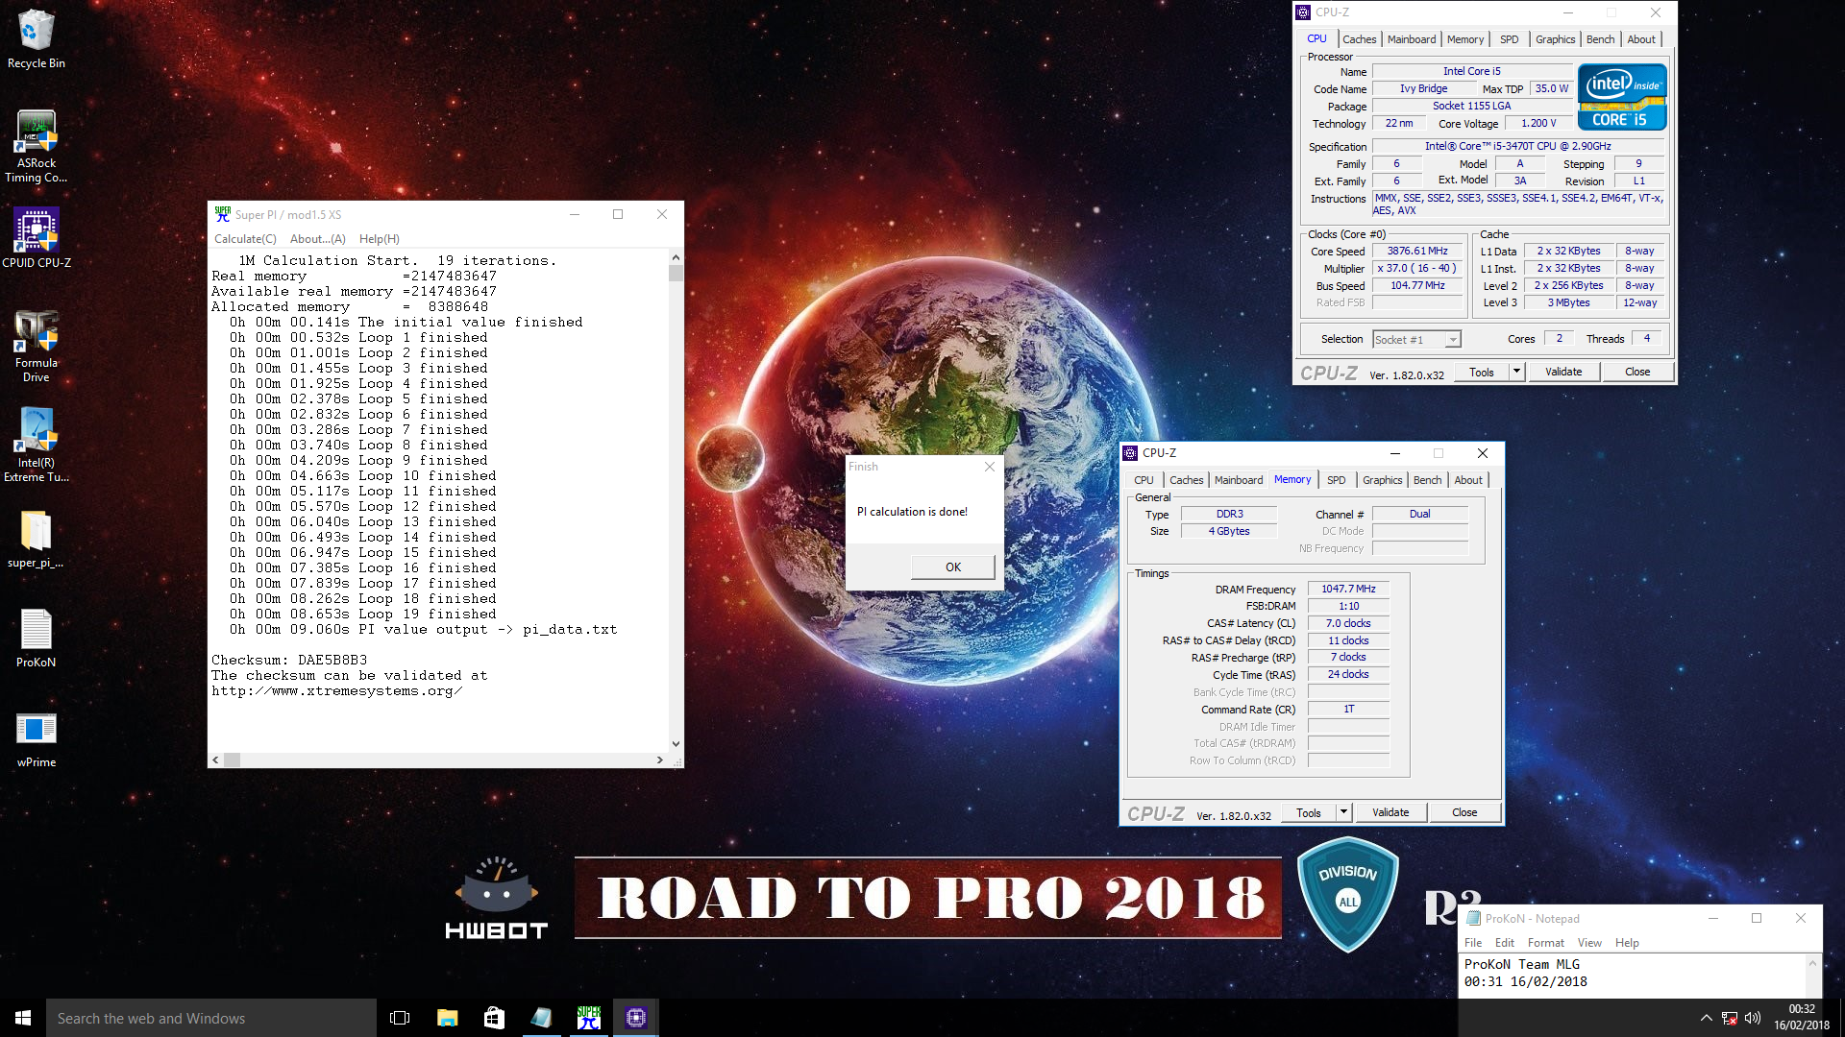1845x1037 pixels.
Task: Close the Finish dialog with X
Action: tap(990, 467)
